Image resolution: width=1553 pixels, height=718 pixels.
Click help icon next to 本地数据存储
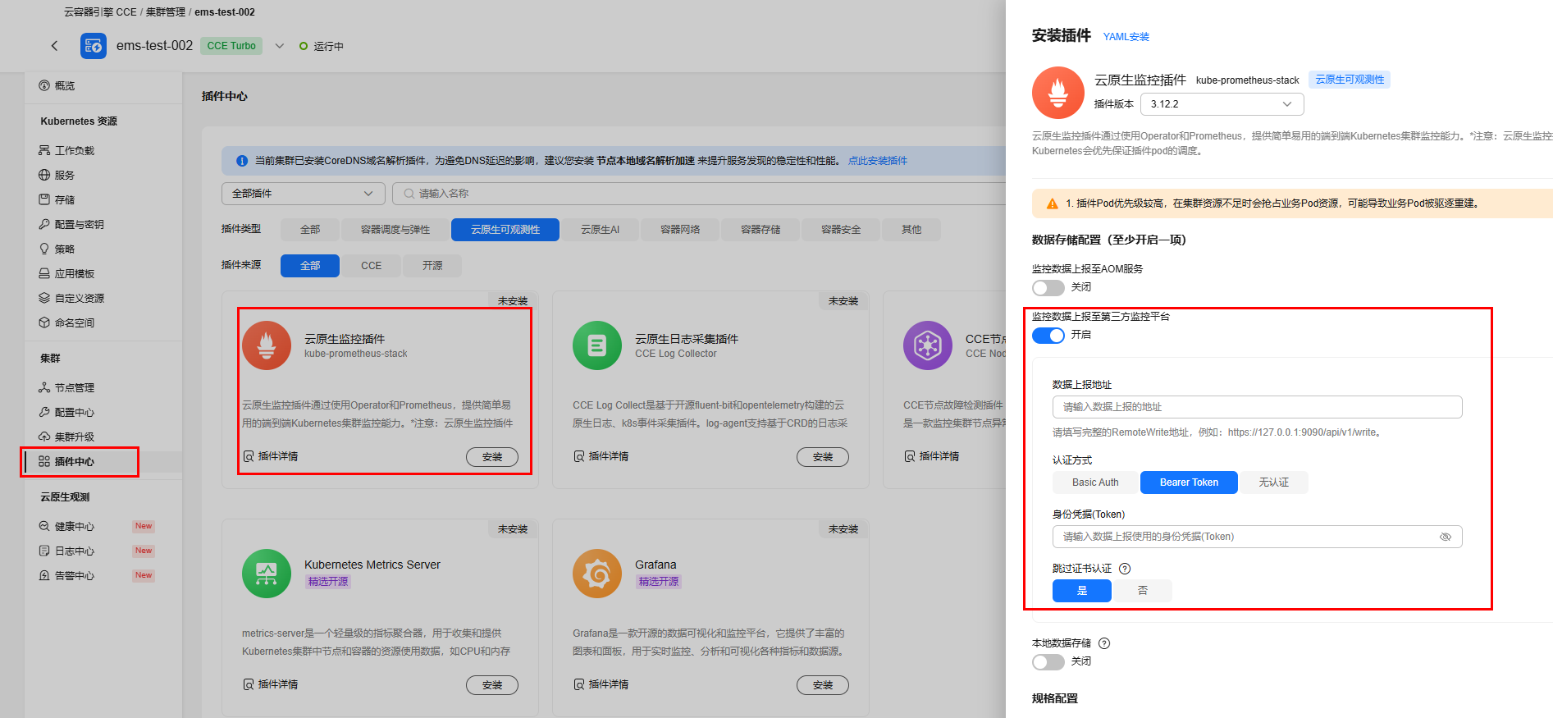pyautogui.click(x=1104, y=643)
